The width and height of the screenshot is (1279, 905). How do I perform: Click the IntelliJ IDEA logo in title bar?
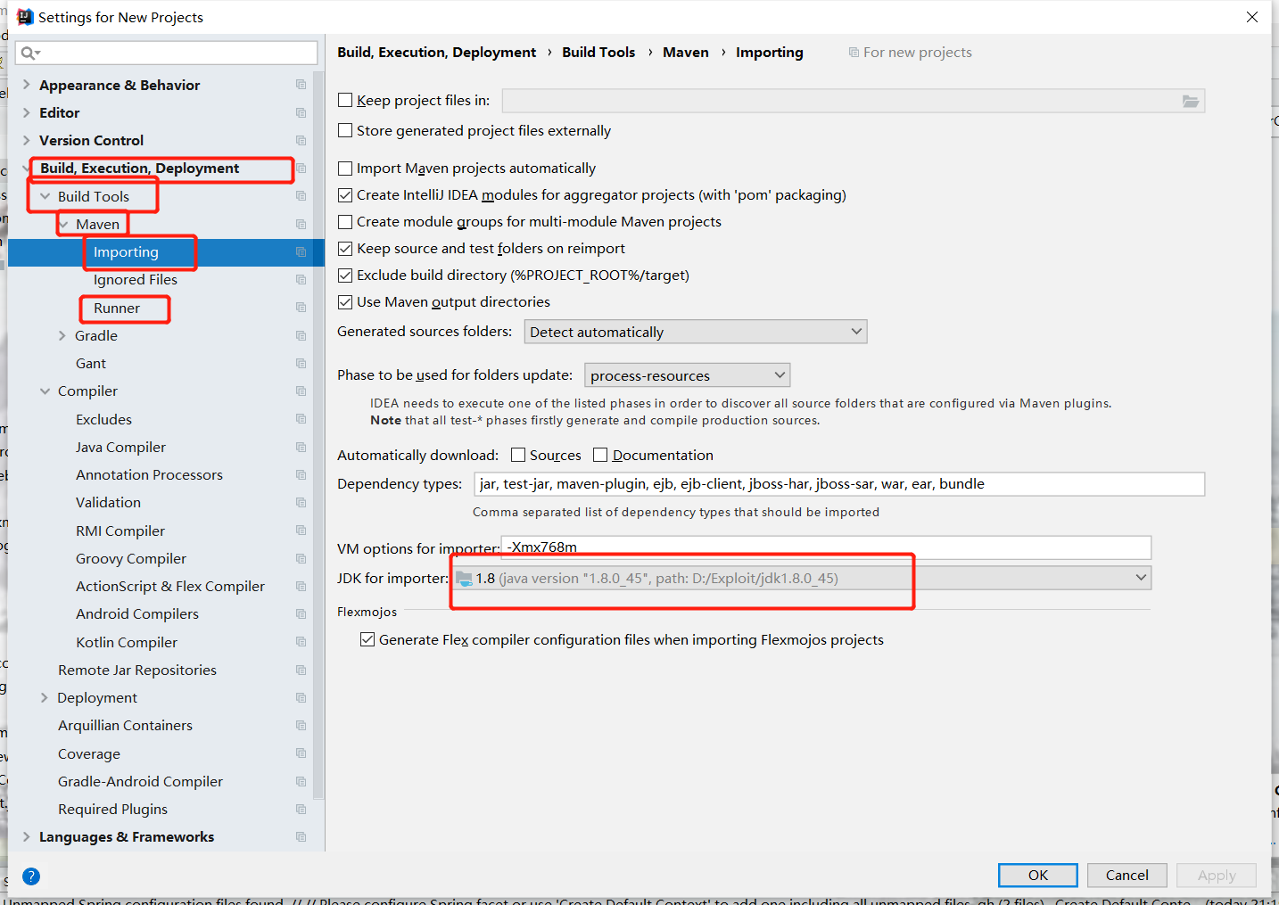click(25, 17)
